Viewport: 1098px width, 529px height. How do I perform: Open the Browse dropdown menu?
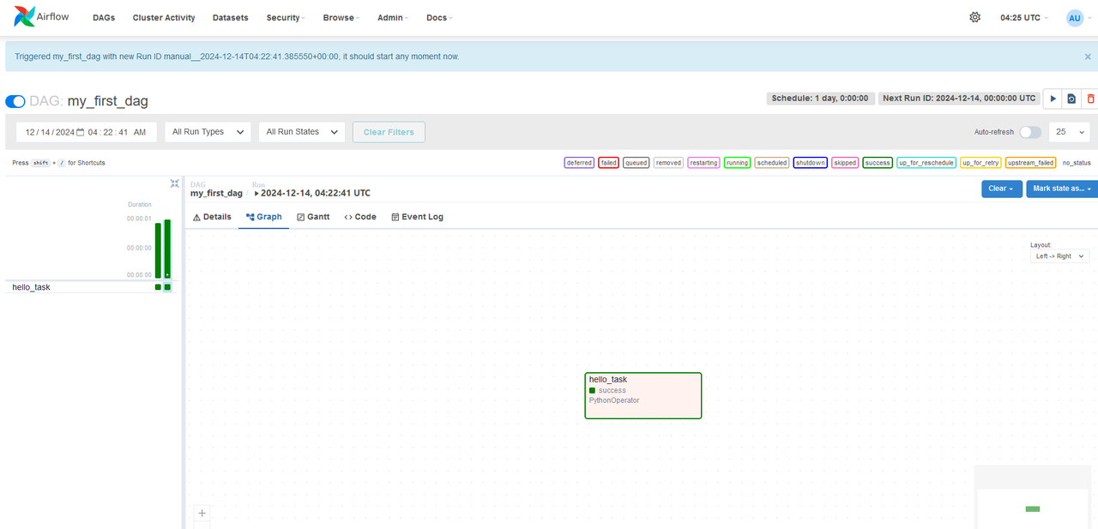pos(341,17)
